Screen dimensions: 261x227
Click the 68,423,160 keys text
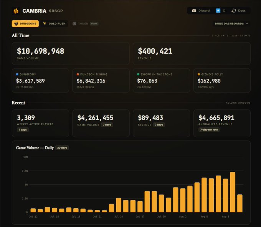[x=85, y=87]
